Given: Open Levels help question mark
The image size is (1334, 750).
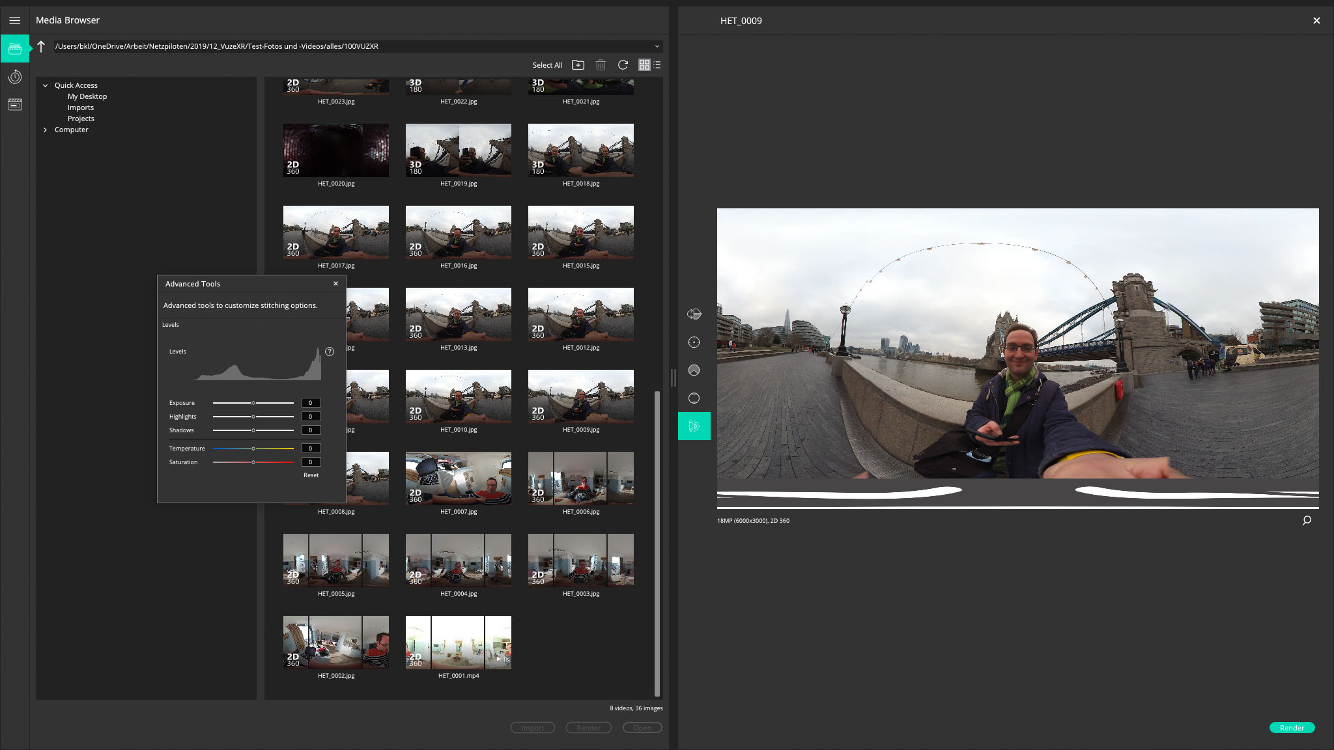Looking at the screenshot, I should tap(330, 352).
